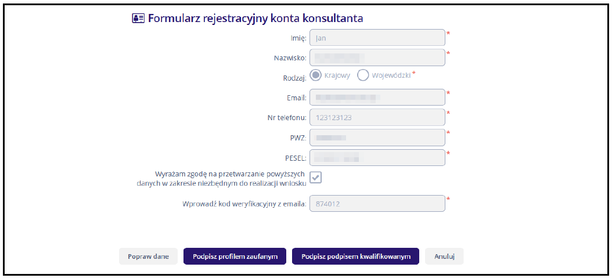Toggle the data processing consent checkbox
The width and height of the screenshot is (612, 278).
(316, 178)
